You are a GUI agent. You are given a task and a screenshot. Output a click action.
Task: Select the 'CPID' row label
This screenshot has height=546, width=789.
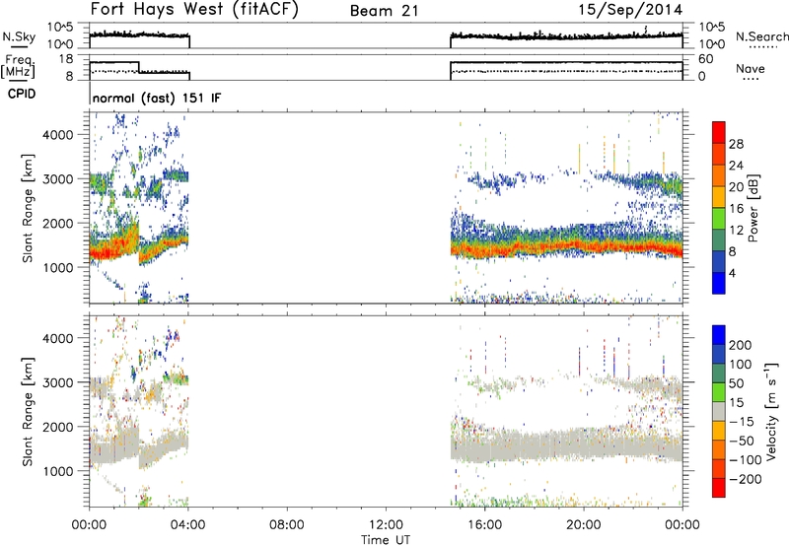click(22, 94)
